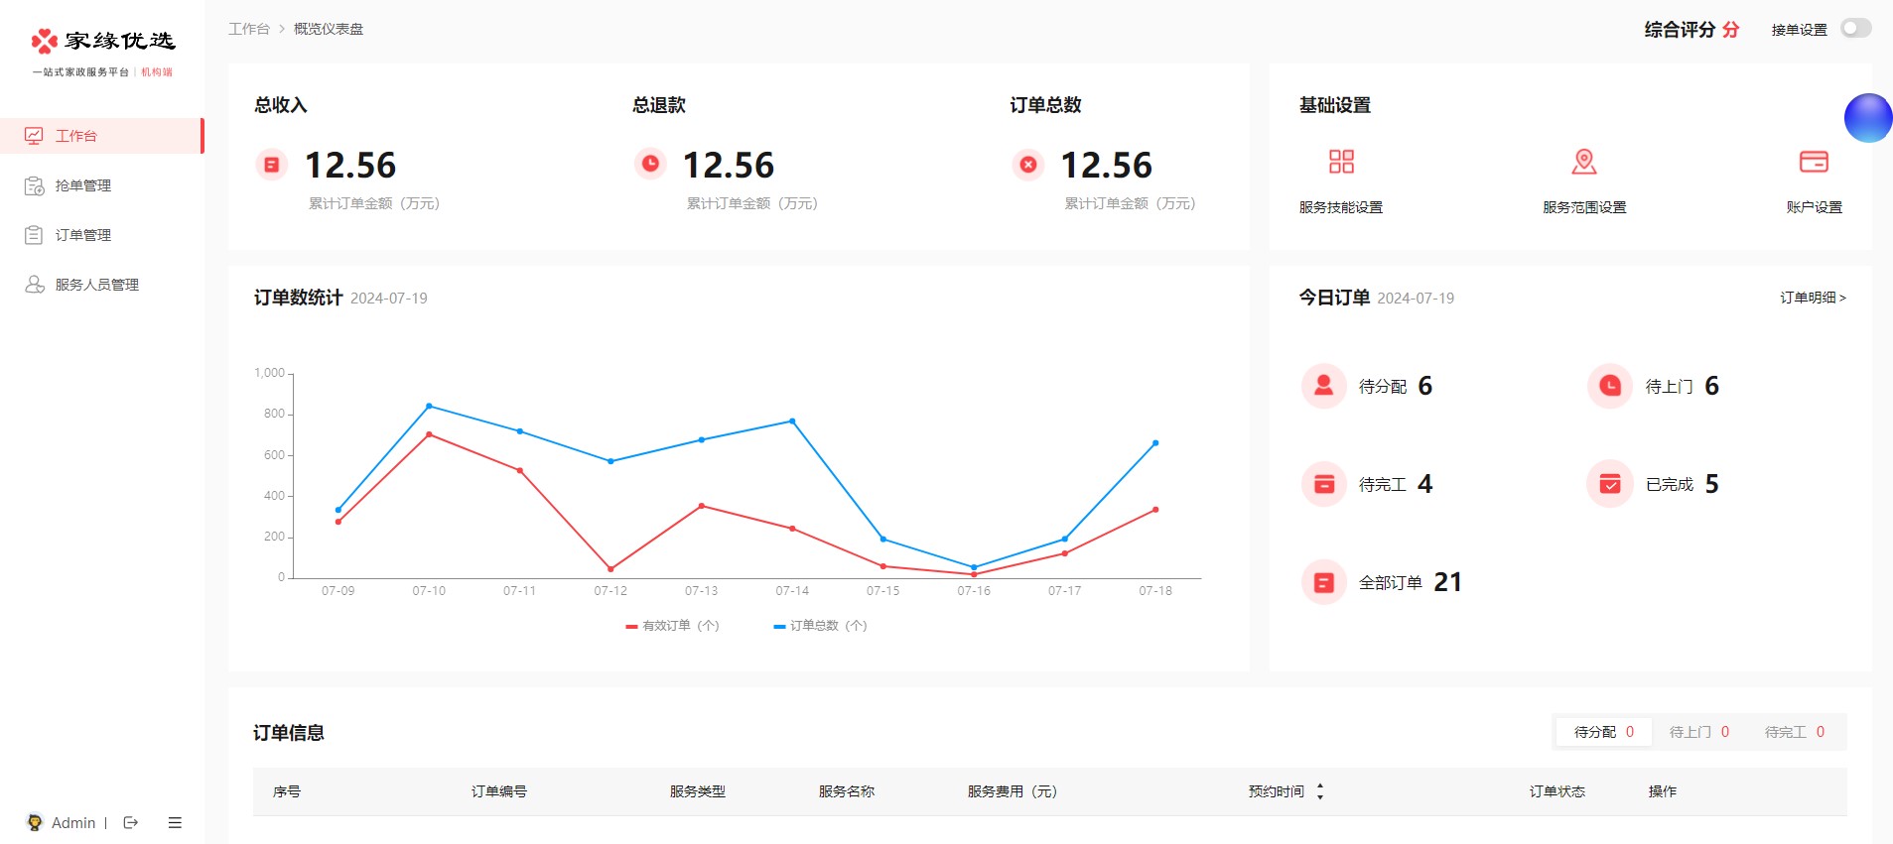Go to 服务人员管理 sidebar item

pos(96,285)
